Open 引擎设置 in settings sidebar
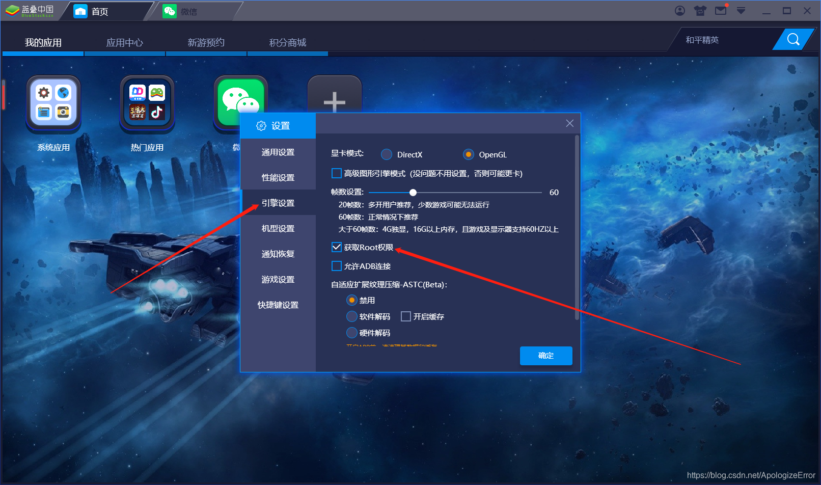821x485 pixels. tap(278, 203)
